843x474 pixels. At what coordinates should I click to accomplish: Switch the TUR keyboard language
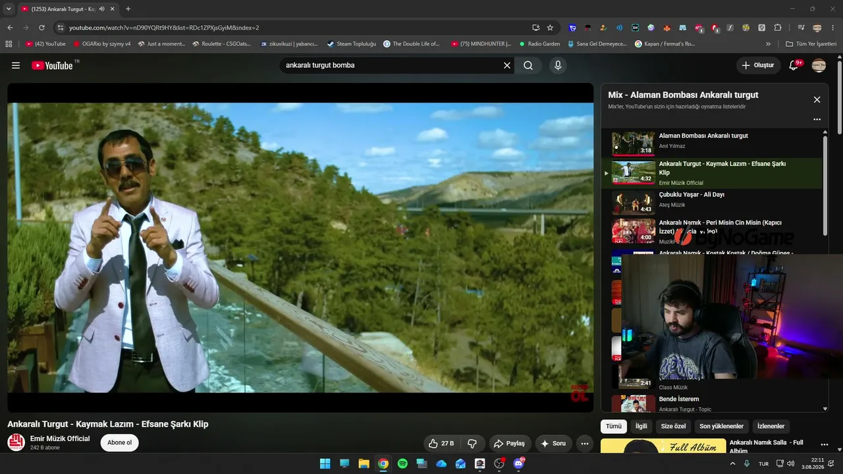pyautogui.click(x=763, y=463)
